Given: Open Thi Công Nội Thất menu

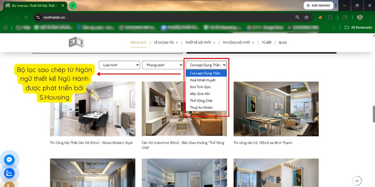Looking at the screenshot, I should (x=238, y=43).
